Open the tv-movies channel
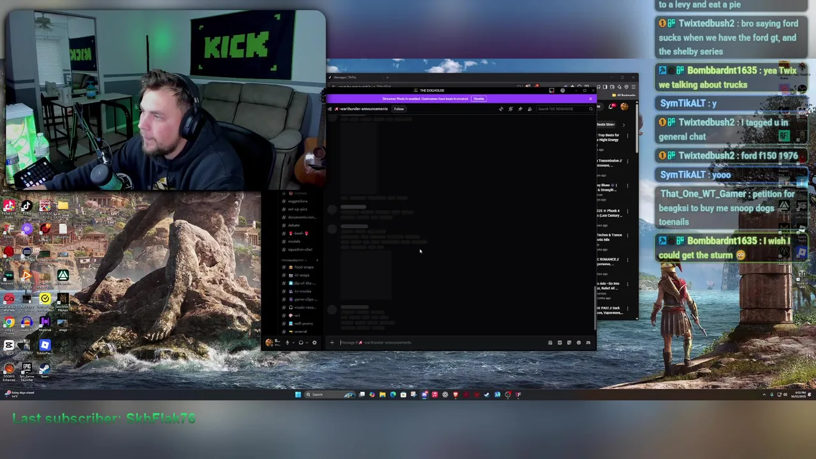The height and width of the screenshot is (459, 816). (x=298, y=291)
